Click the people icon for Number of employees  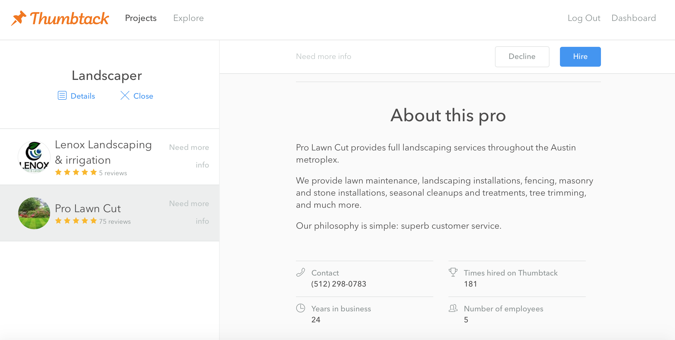click(x=453, y=308)
